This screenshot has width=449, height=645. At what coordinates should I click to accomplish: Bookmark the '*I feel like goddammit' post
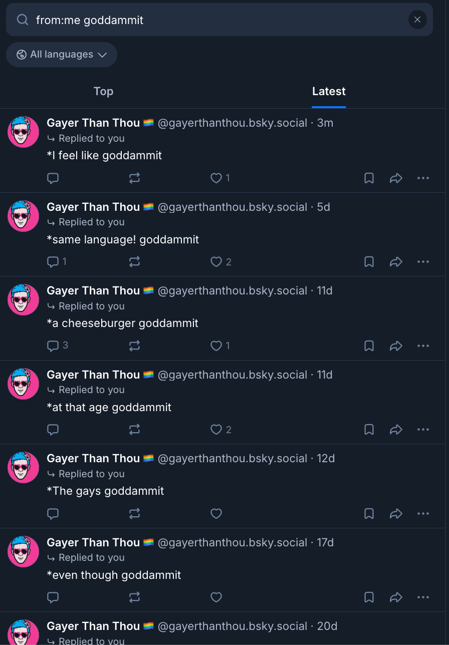click(x=369, y=178)
